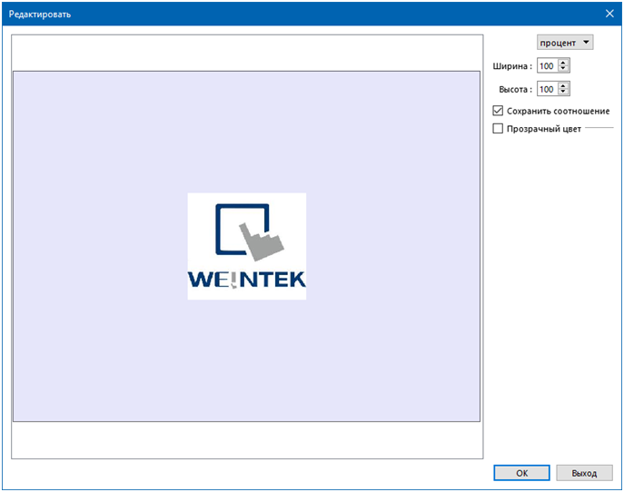Click the white strip above the lavender canvas
Image resolution: width=624 pixels, height=492 pixels.
(x=247, y=54)
